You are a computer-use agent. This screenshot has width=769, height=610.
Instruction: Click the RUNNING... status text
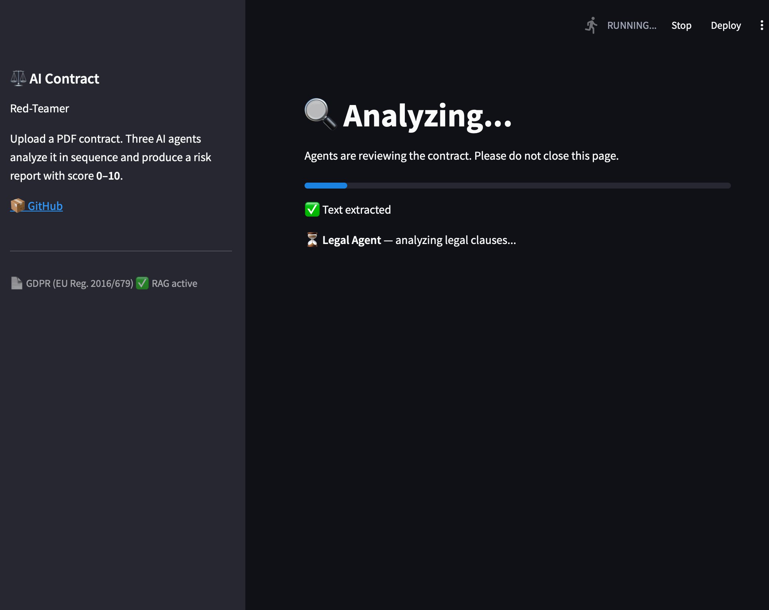coord(632,26)
